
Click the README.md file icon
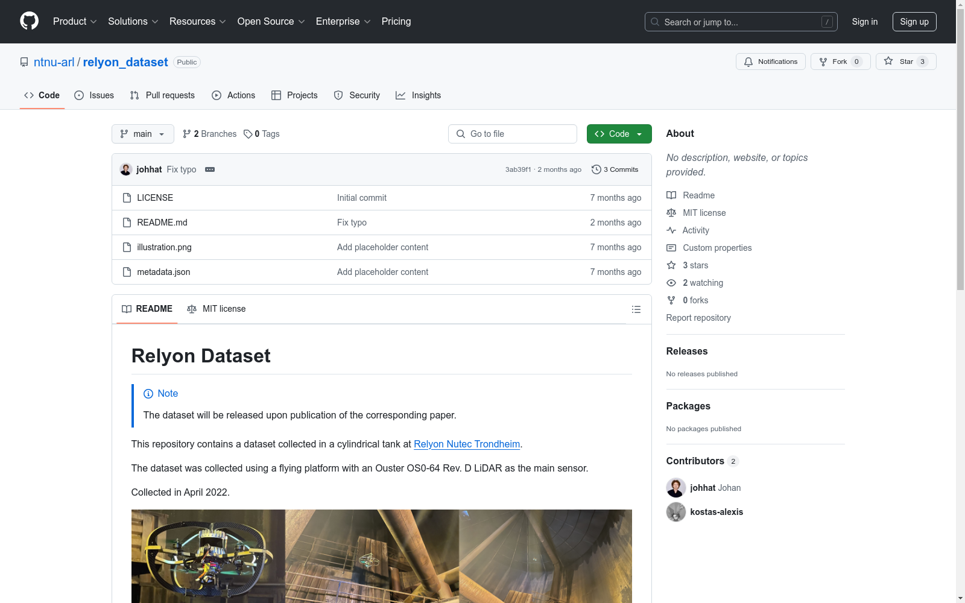point(127,223)
